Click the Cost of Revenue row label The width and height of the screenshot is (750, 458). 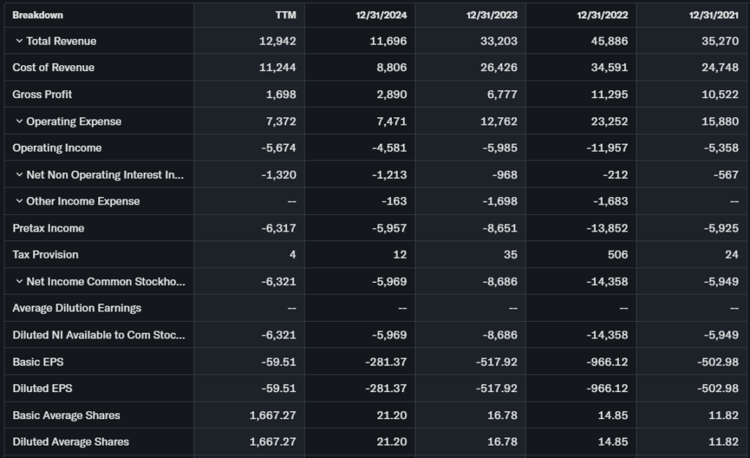point(53,67)
